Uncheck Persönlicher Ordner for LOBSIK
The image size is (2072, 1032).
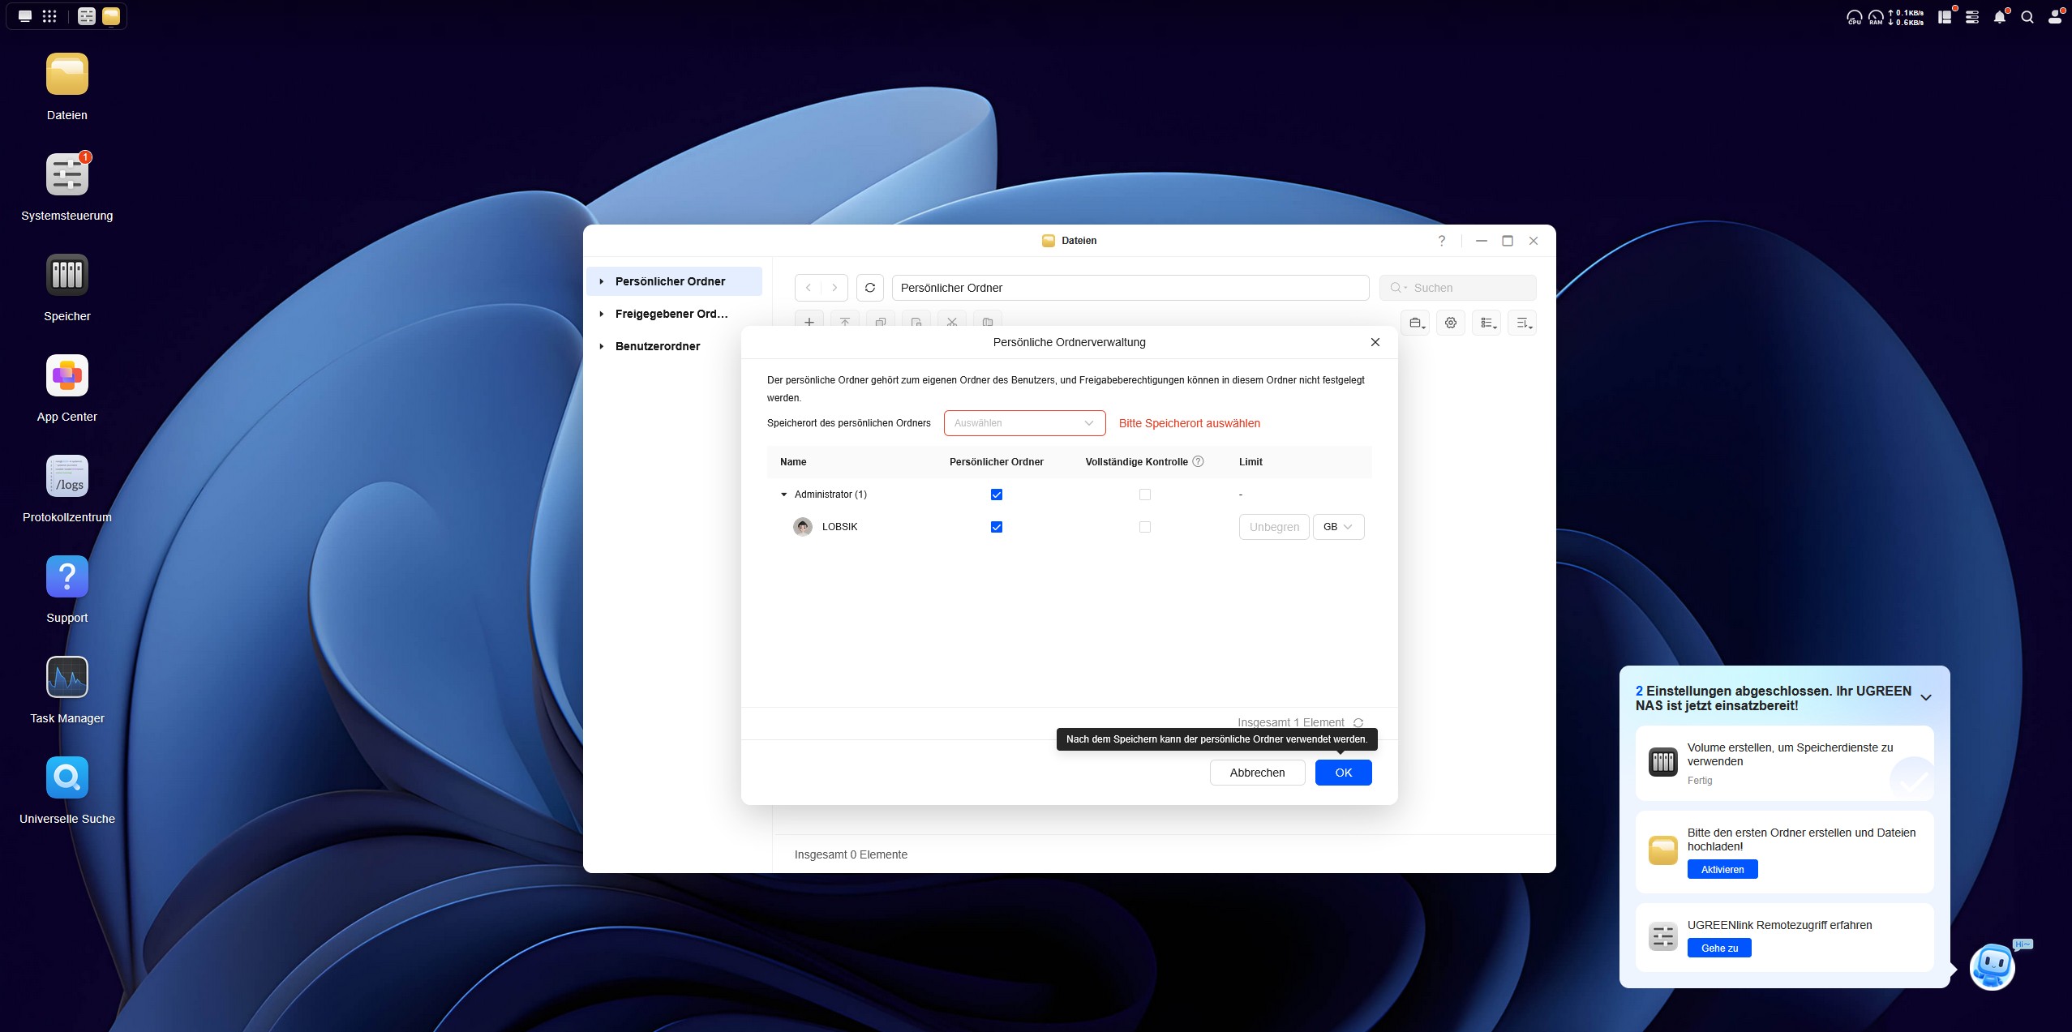click(997, 527)
